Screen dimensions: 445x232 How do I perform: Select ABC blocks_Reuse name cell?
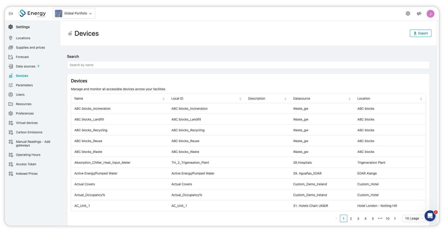pyautogui.click(x=88, y=141)
